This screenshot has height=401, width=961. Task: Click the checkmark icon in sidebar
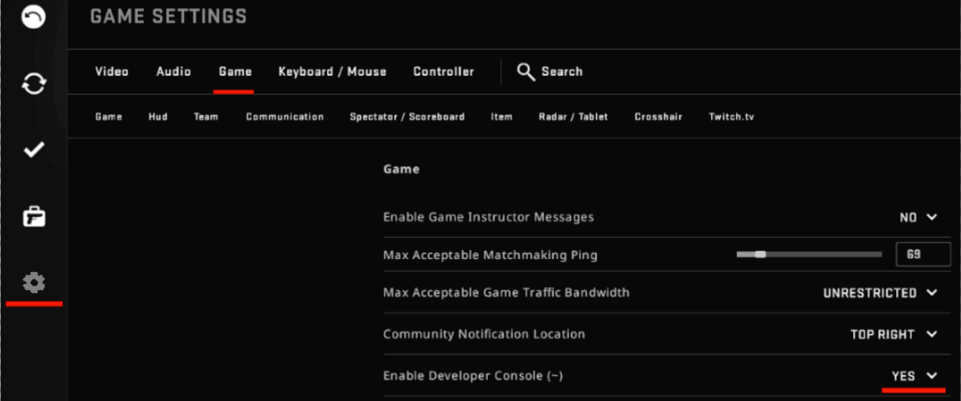(34, 149)
